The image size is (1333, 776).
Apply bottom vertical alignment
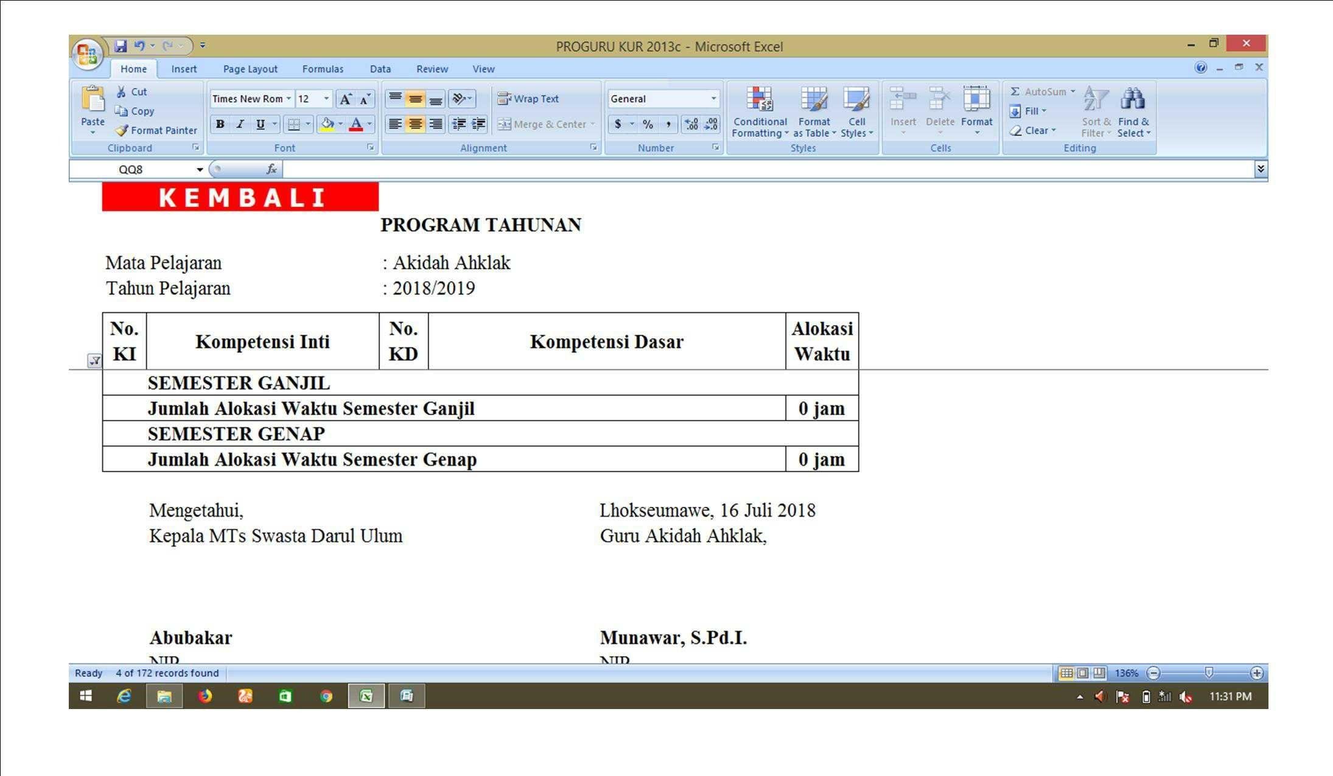point(435,99)
